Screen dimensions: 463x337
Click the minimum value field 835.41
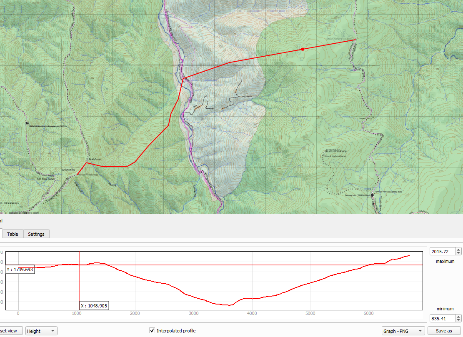pyautogui.click(x=443, y=318)
